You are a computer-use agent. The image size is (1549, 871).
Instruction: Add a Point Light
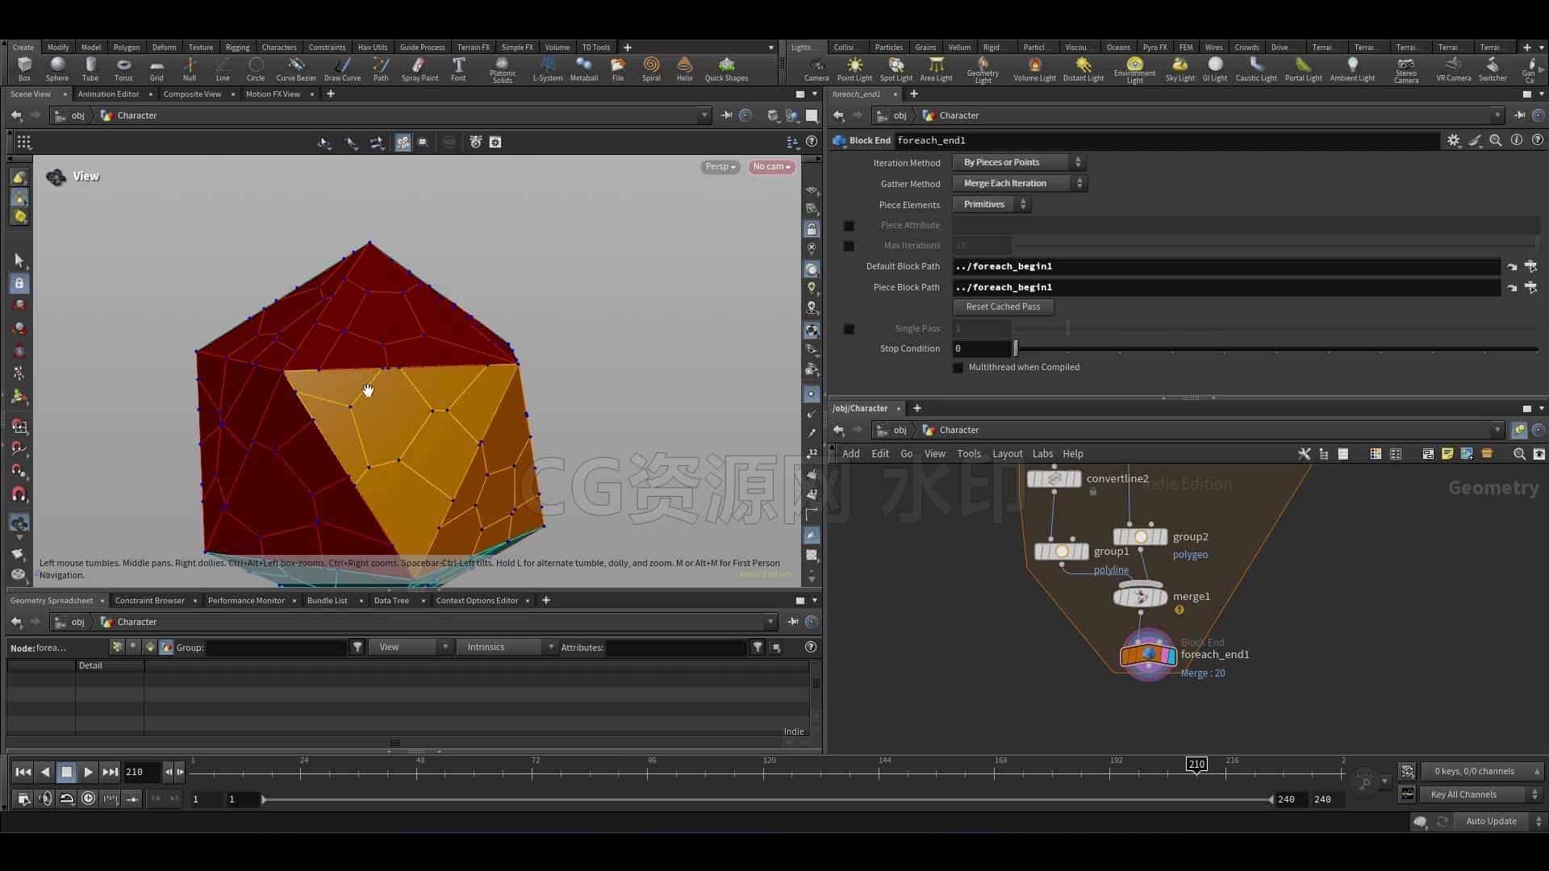tap(854, 69)
